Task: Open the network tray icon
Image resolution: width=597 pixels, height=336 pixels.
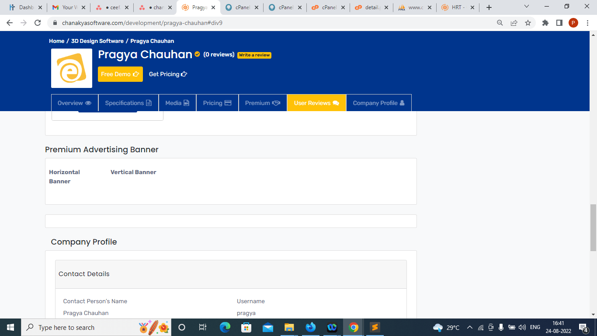Action: (481, 327)
